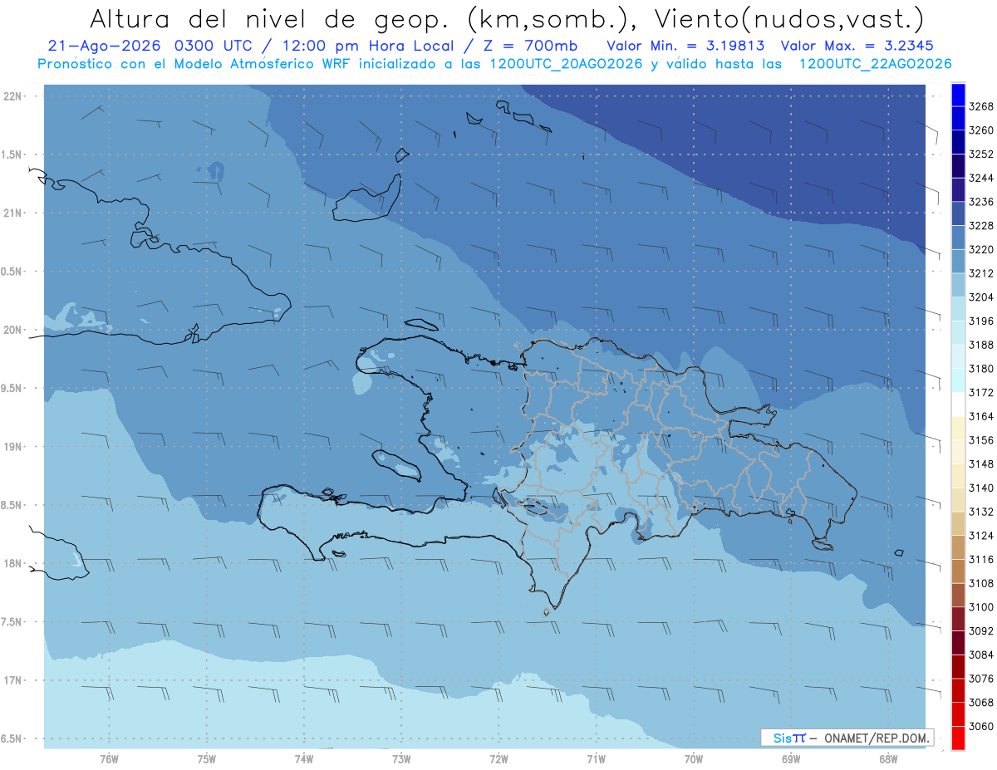
Task: Click the 70W longitude axis label
Action: pyautogui.click(x=694, y=758)
